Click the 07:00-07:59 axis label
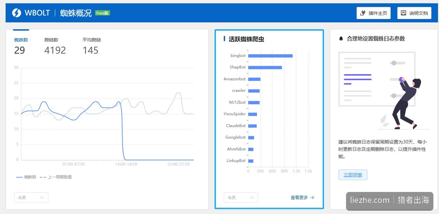The width and height of the screenshot is (439, 214). pos(74,164)
